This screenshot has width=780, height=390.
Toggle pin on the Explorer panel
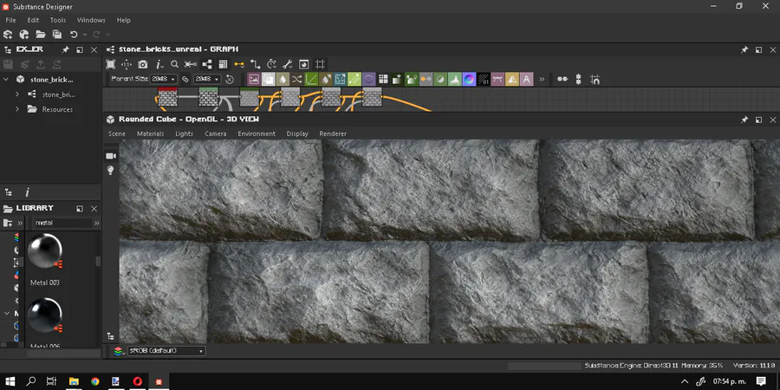pyautogui.click(x=65, y=50)
